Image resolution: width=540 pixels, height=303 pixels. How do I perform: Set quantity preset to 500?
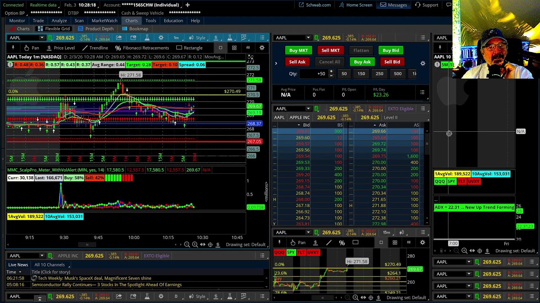click(x=397, y=74)
